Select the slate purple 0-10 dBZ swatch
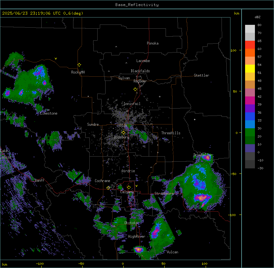 (250, 148)
